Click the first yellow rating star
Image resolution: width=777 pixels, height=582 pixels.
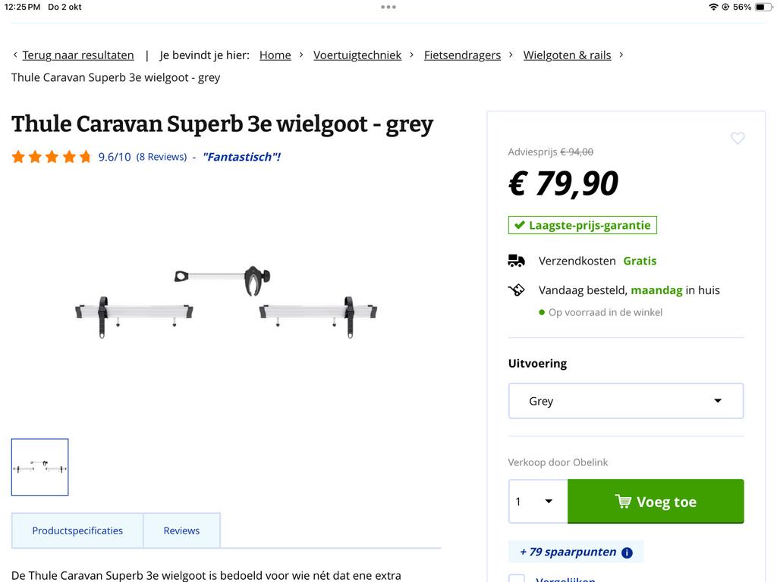[17, 156]
